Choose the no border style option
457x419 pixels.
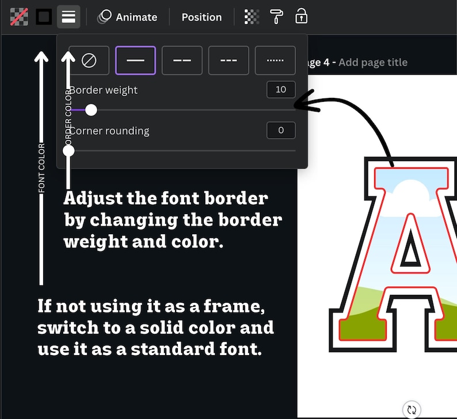pos(89,60)
